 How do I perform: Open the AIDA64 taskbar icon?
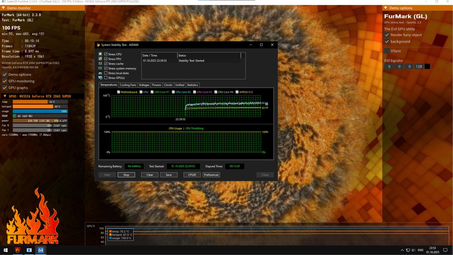coord(40,250)
